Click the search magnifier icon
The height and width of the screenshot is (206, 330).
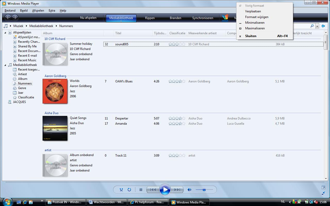pos(312,26)
